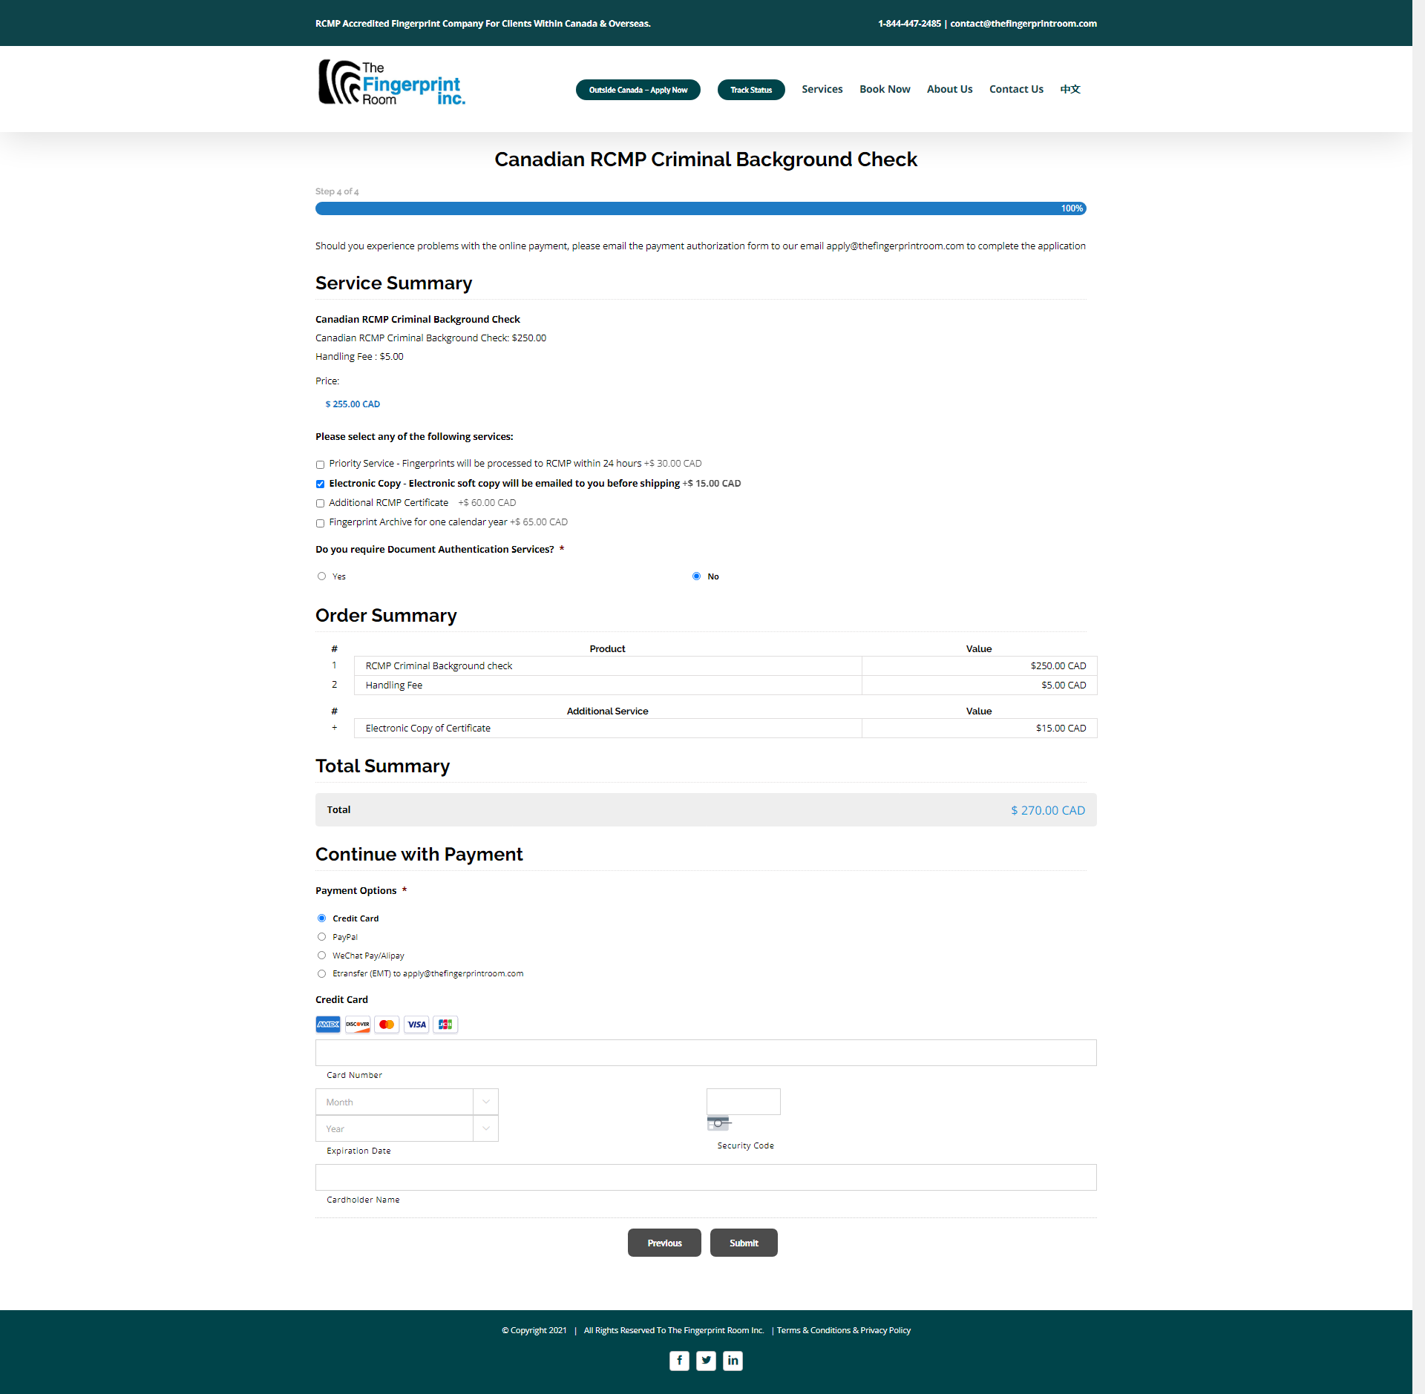Open the About Us menu item
Screen dimensions: 1425x1394
click(x=949, y=89)
